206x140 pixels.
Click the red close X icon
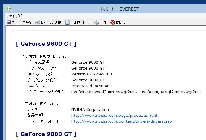coord(112,22)
